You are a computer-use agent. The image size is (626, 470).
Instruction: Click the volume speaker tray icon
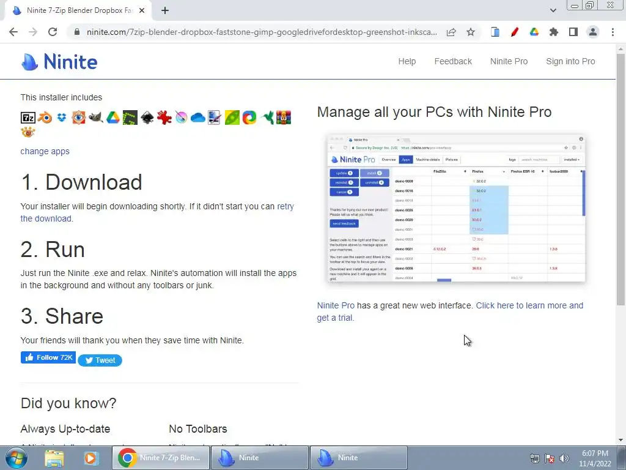point(564,458)
